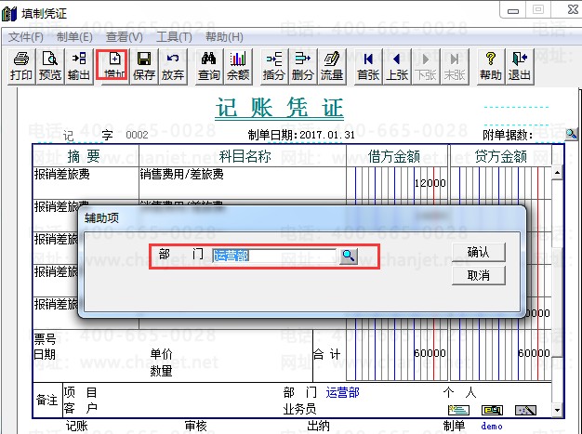Image resolution: width=582 pixels, height=434 pixels.
Task: Click the 增加 add voucher icon
Action: click(x=114, y=67)
